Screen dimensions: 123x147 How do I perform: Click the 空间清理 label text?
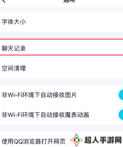coord(14,68)
